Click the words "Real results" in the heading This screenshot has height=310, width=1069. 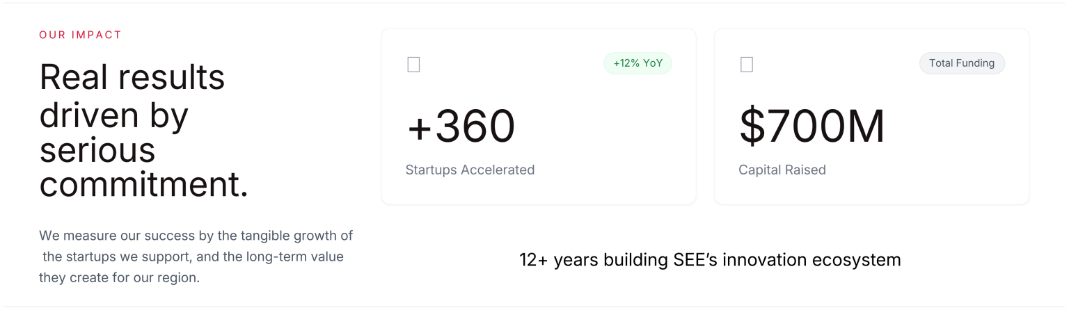(x=132, y=77)
